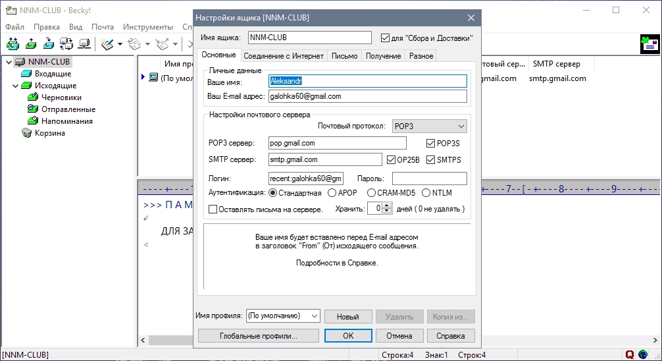Click the Отмена button
The image size is (662, 361).
pos(399,335)
